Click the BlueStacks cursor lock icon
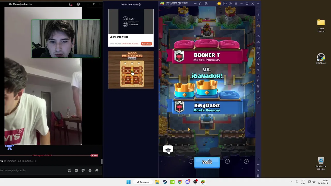The height and width of the screenshot is (186, 331). [x=258, y=20]
